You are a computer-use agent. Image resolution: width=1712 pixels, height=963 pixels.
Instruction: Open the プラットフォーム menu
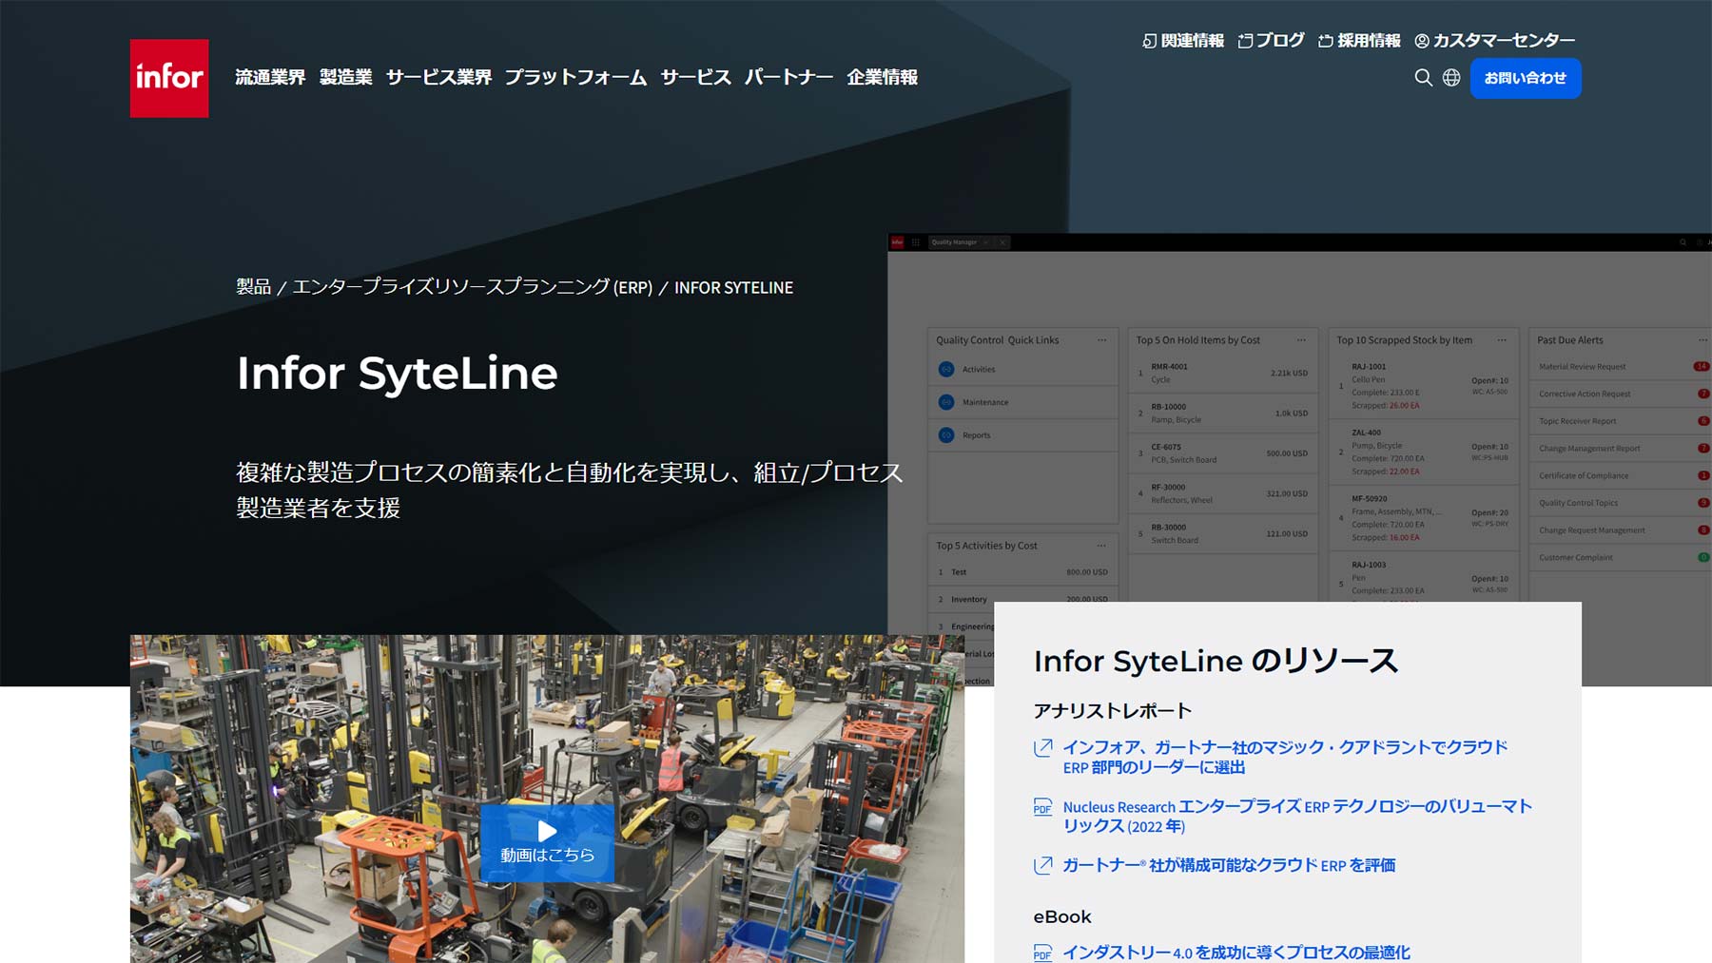tap(575, 77)
